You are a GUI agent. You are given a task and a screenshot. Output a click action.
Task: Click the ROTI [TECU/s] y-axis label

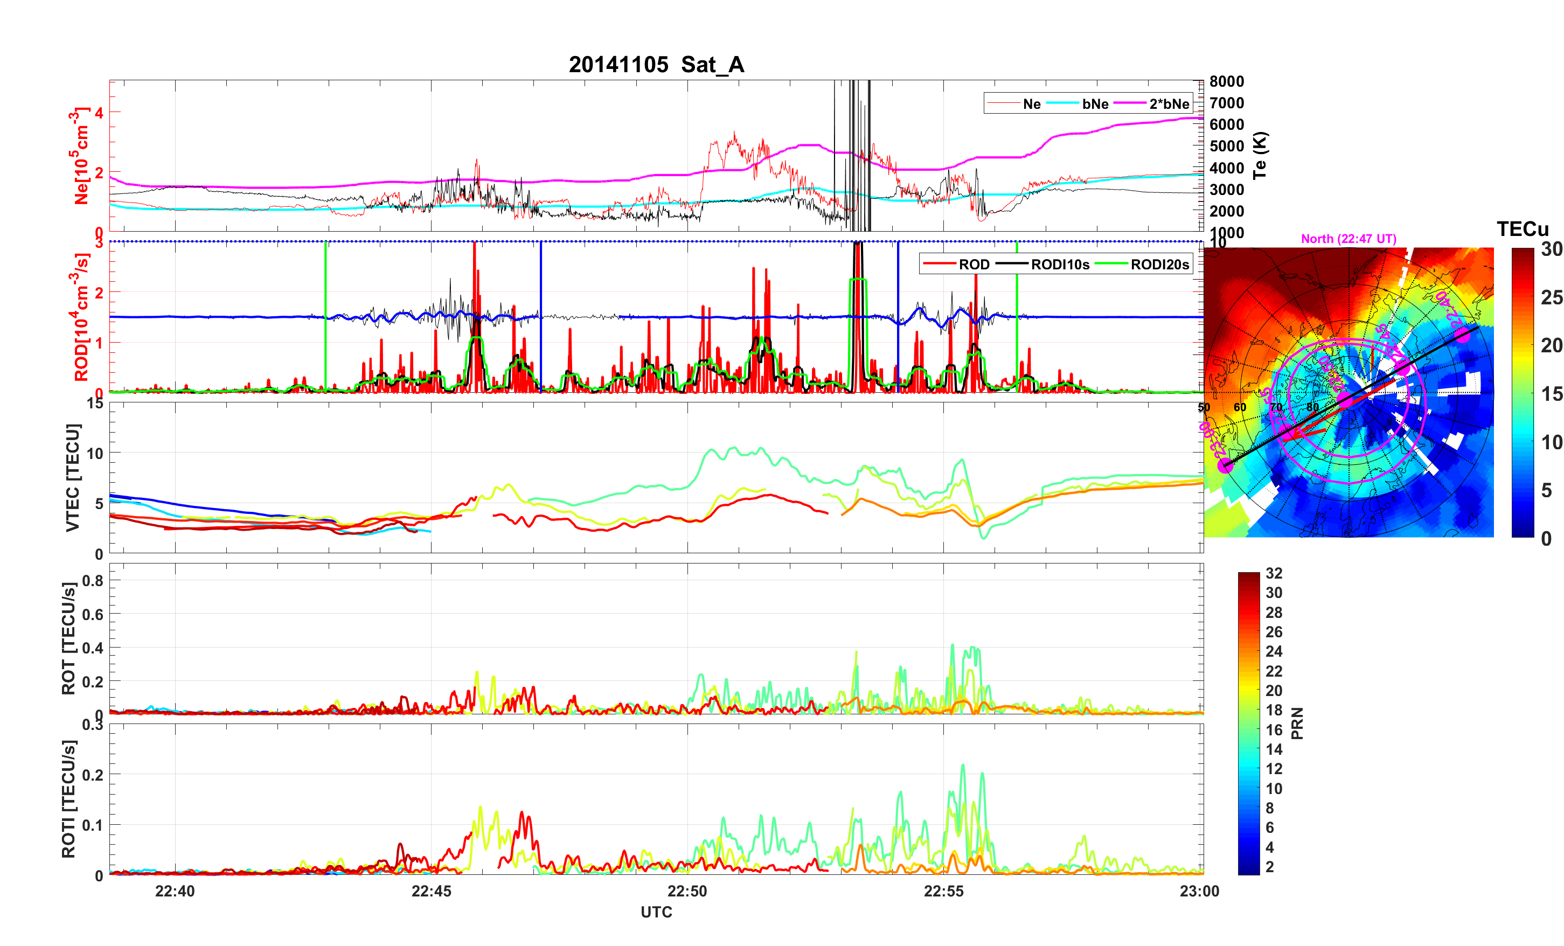coord(68,799)
